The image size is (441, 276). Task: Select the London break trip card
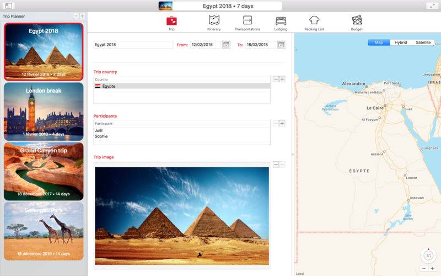click(x=44, y=112)
